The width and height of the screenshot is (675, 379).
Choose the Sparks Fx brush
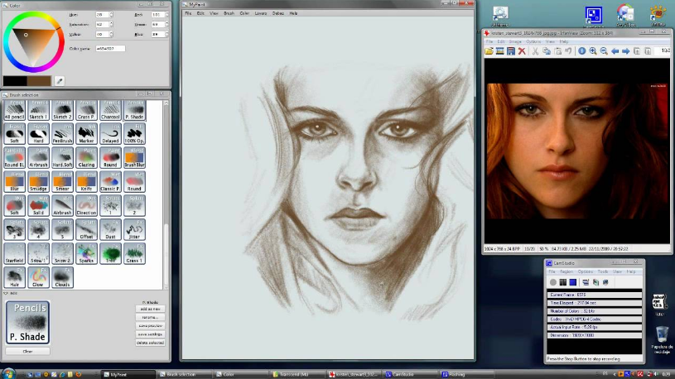(86, 254)
